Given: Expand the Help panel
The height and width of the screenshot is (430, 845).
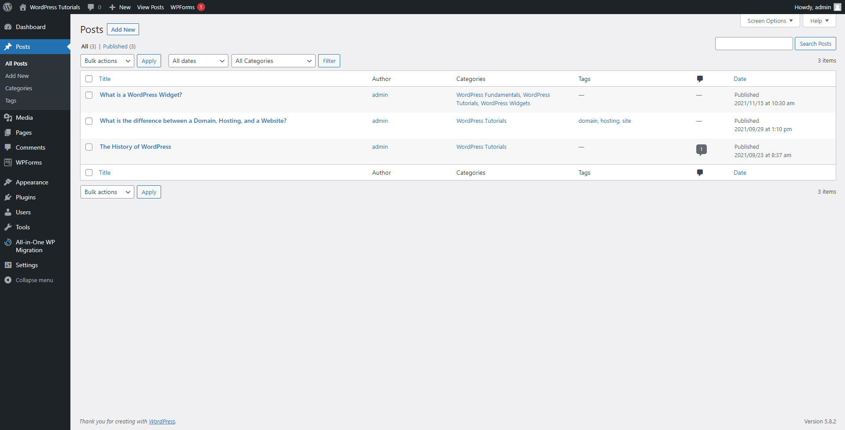Looking at the screenshot, I should (819, 21).
